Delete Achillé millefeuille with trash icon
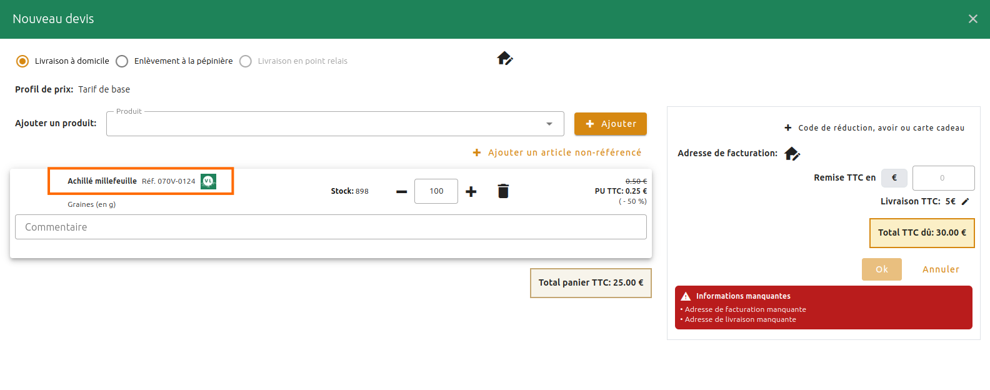The image size is (990, 390). click(503, 191)
